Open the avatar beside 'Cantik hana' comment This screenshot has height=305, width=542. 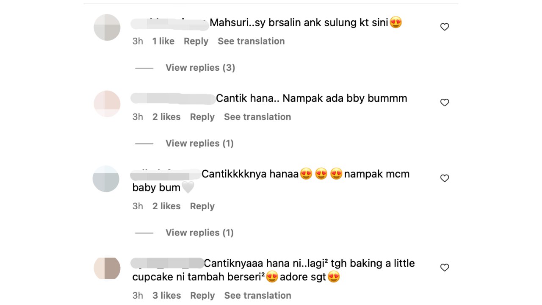coord(107,103)
